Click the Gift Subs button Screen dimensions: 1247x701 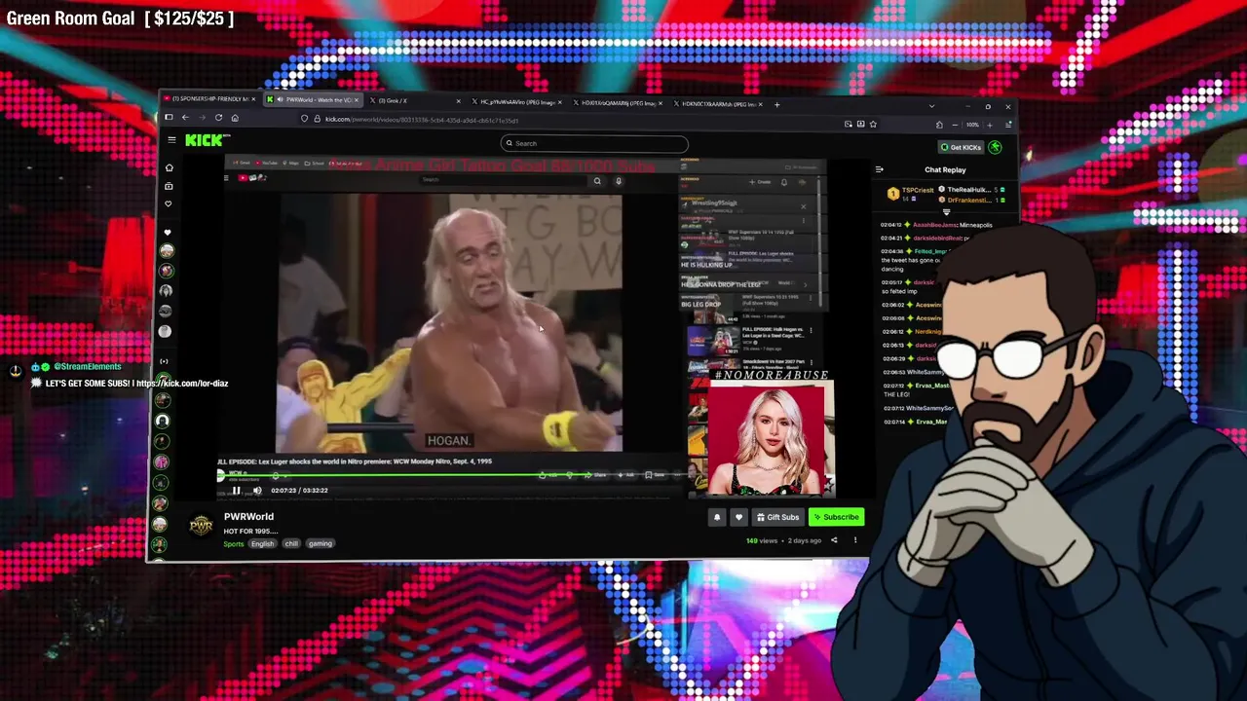777,517
